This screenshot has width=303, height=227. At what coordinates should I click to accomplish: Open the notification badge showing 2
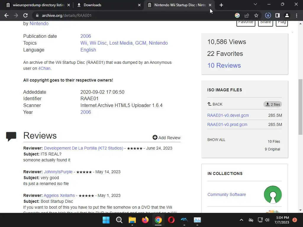click(295, 220)
